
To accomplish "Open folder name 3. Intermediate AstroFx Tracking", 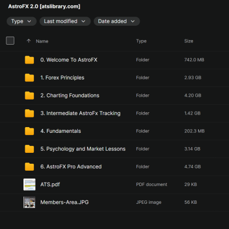I will tap(80, 113).
